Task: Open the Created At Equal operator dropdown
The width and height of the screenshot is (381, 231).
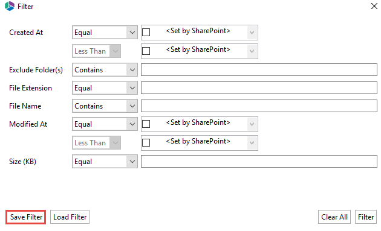Action: 105,33
